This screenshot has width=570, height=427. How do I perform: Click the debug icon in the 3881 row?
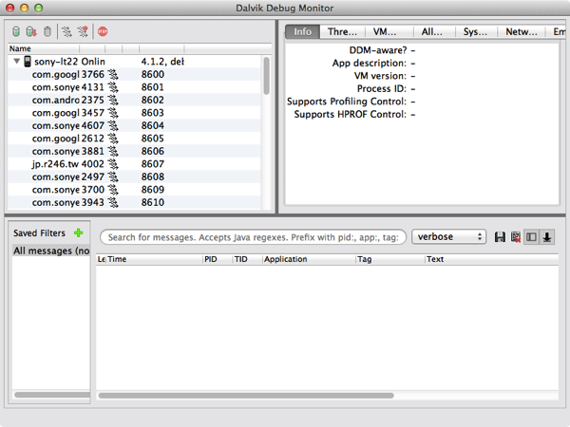click(113, 151)
